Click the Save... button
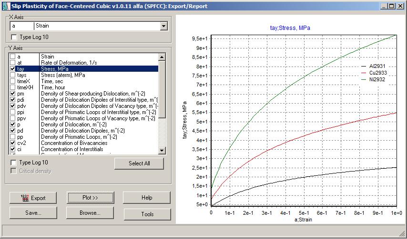 click(x=33, y=213)
